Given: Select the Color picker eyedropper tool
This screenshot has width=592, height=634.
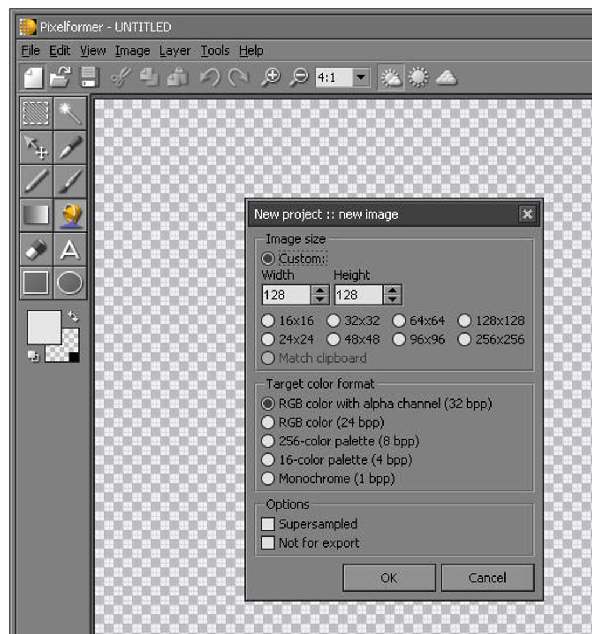Looking at the screenshot, I should [70, 147].
